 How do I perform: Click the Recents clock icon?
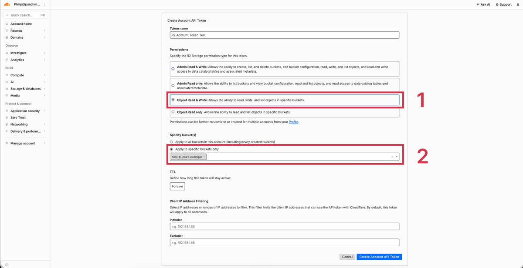point(7,31)
